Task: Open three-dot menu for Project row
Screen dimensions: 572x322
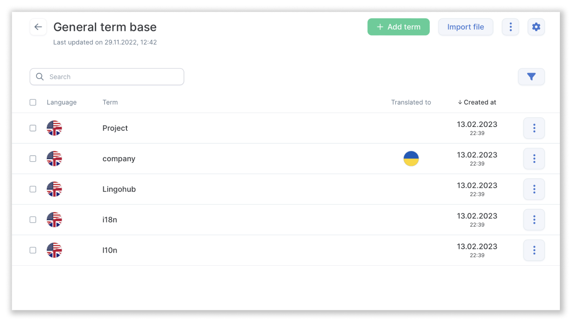Action: [x=534, y=128]
